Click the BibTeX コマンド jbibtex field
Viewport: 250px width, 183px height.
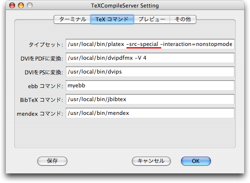click(x=150, y=99)
